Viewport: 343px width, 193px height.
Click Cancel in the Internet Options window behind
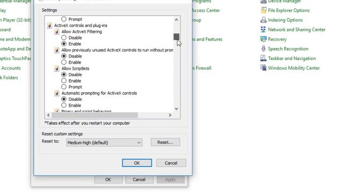pos(139,180)
